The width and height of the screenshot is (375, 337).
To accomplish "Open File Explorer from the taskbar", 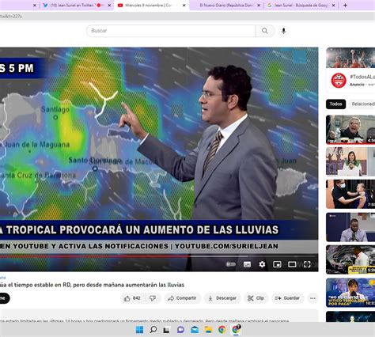I will (208, 330).
